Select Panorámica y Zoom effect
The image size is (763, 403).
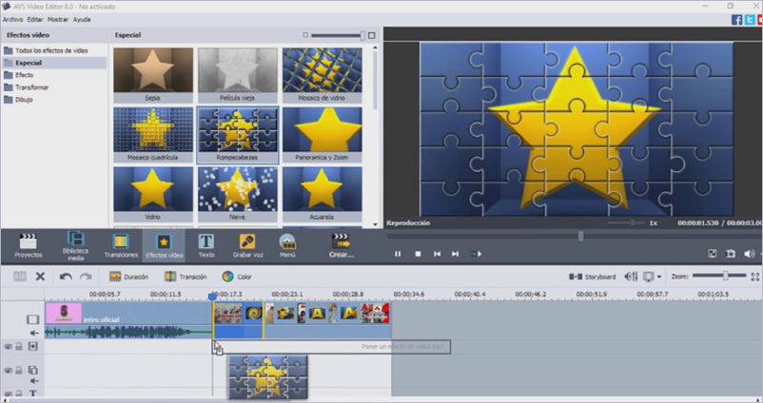point(323,135)
